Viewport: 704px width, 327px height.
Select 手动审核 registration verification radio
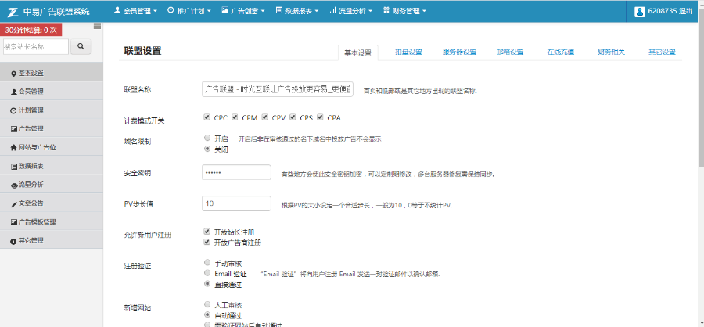[x=207, y=262]
